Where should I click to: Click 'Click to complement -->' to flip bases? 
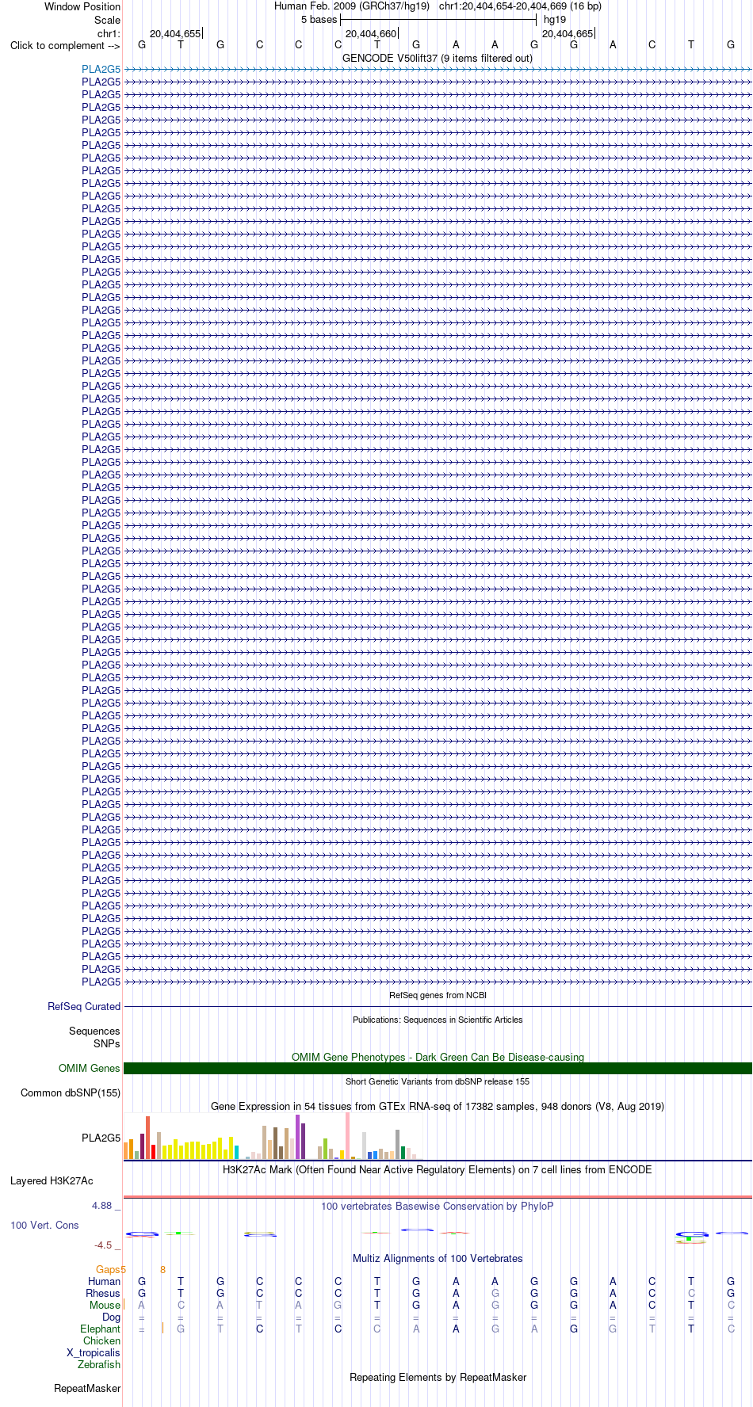pyautogui.click(x=65, y=45)
